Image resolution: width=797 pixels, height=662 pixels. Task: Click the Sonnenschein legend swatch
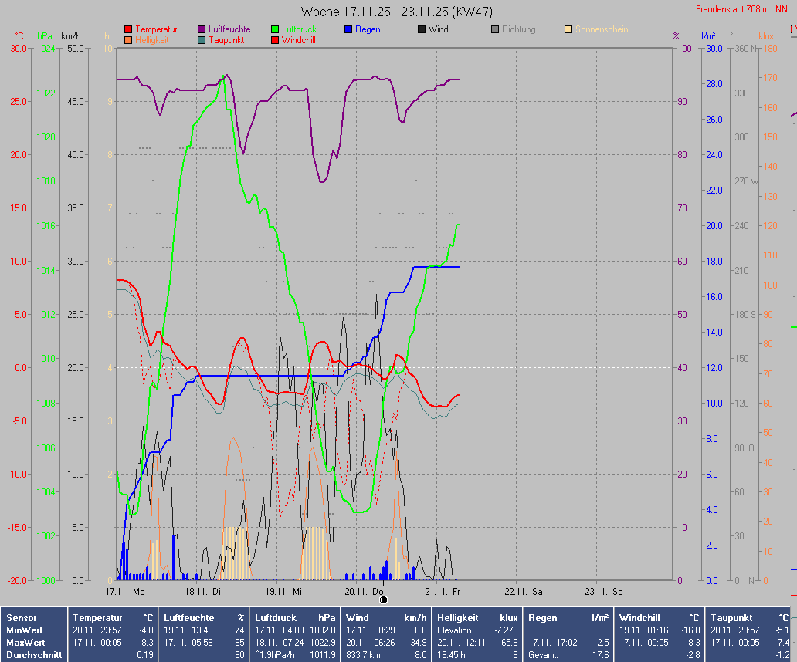pos(568,29)
